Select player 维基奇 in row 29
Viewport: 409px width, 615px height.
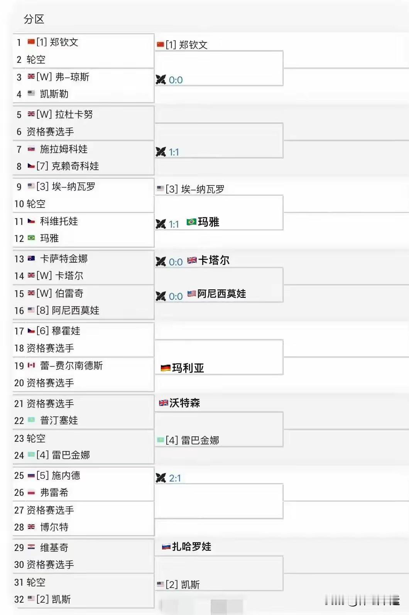pyautogui.click(x=54, y=548)
